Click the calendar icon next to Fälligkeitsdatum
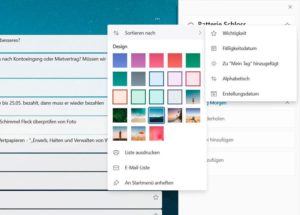This screenshot has height=215, width=300. pos(214,48)
